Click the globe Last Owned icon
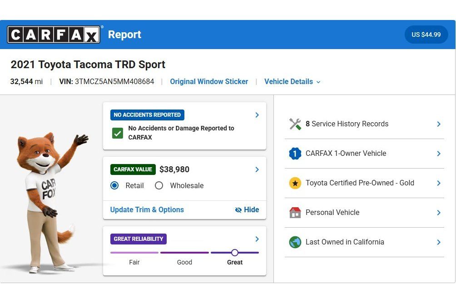 pos(295,242)
